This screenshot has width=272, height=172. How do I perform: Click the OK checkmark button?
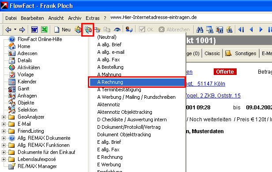coord(147,30)
